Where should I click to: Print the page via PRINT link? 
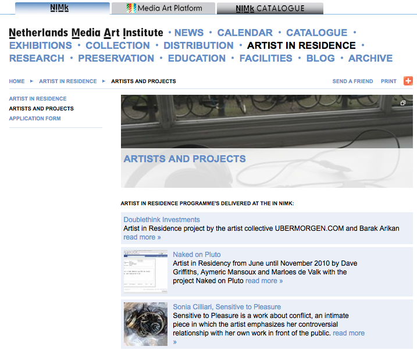click(x=389, y=81)
